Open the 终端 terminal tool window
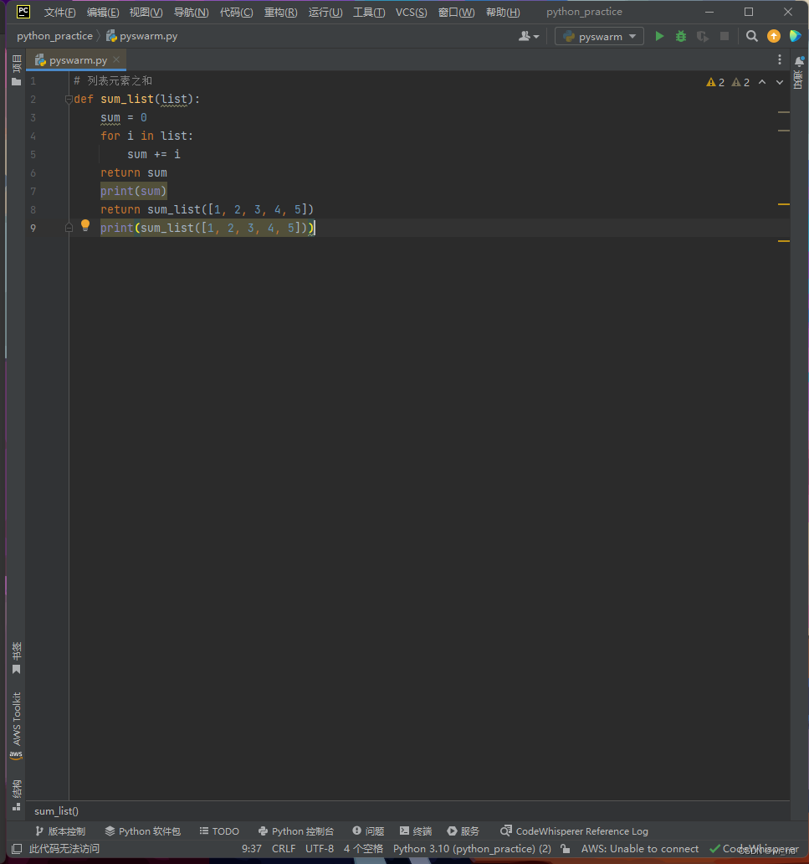The image size is (809, 864). point(415,831)
